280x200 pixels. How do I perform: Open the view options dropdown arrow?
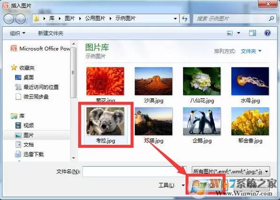coord(239,33)
